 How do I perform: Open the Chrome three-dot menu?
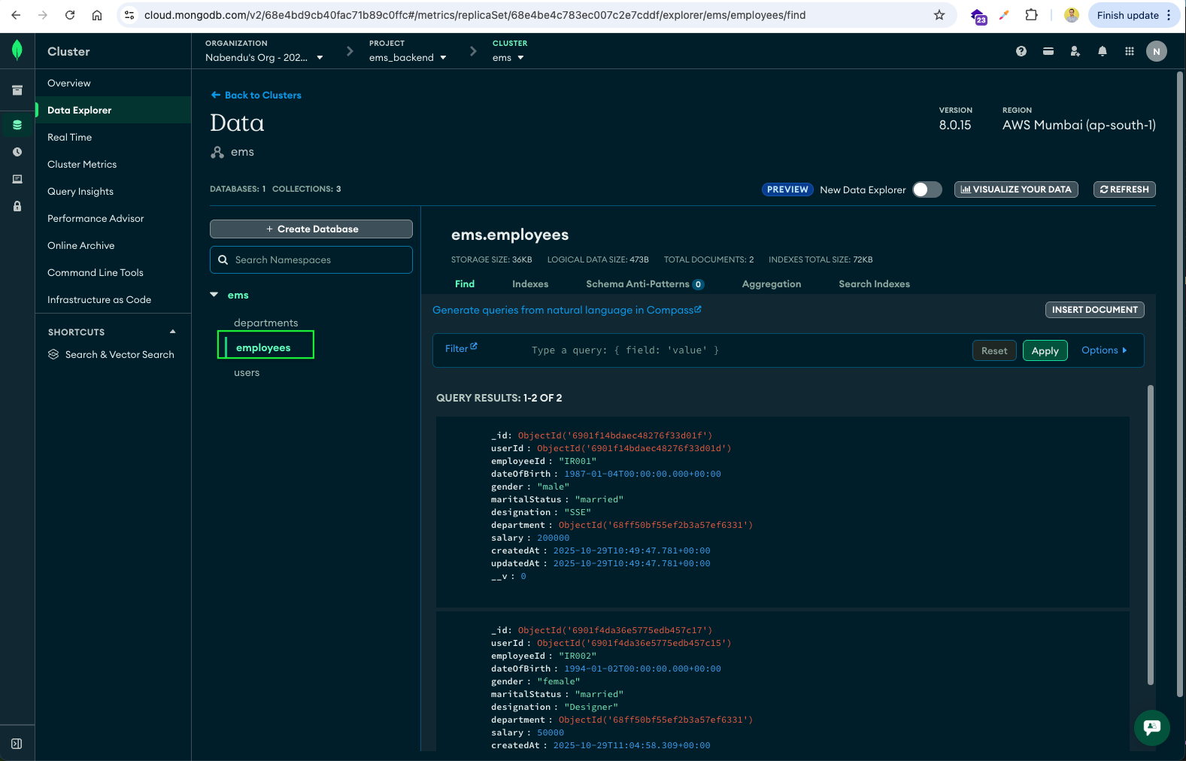(x=1169, y=15)
